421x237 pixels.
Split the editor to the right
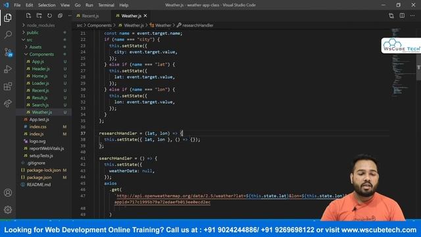click(402, 16)
